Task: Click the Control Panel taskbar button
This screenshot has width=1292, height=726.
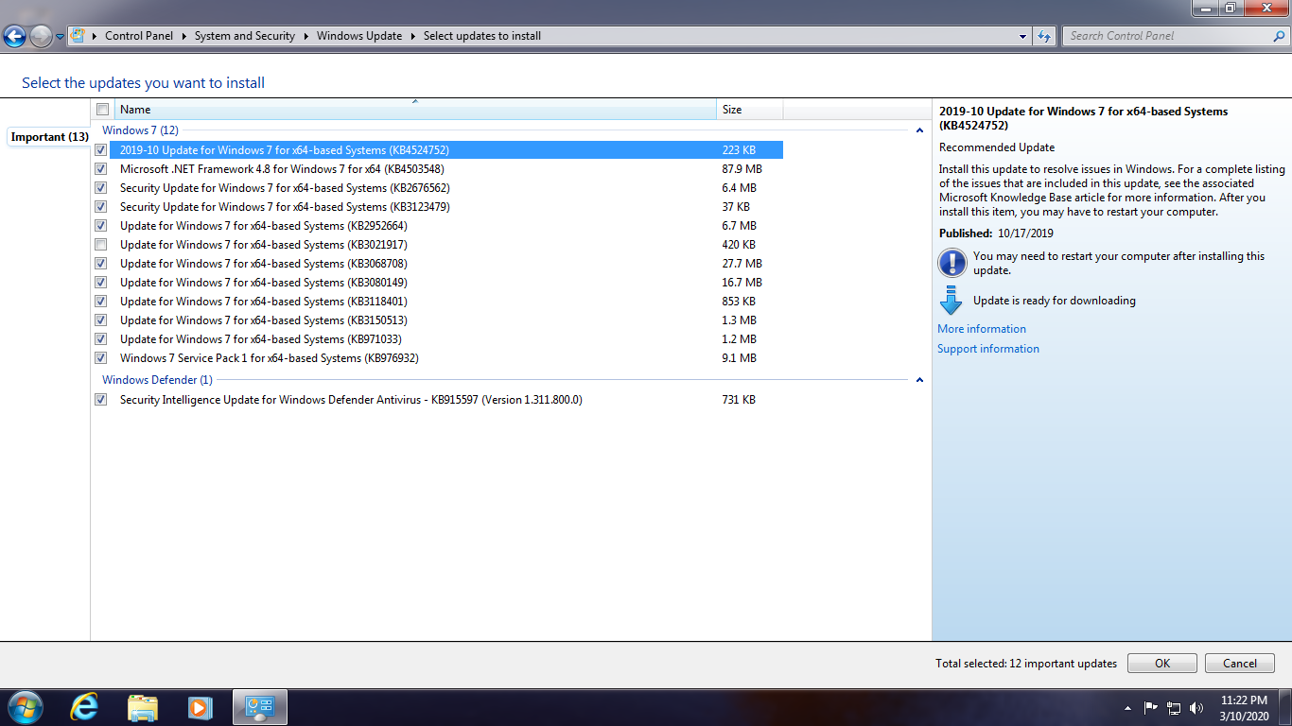Action: [260, 707]
